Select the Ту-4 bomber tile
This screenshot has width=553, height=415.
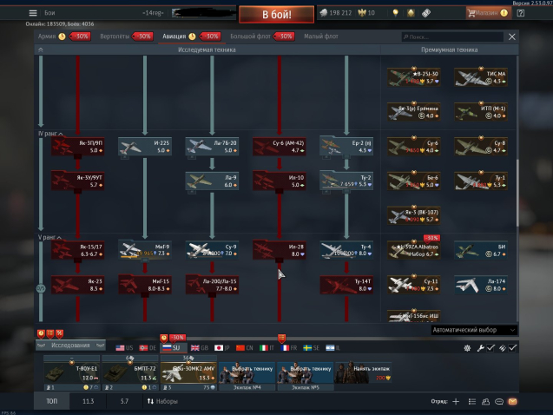click(x=346, y=250)
